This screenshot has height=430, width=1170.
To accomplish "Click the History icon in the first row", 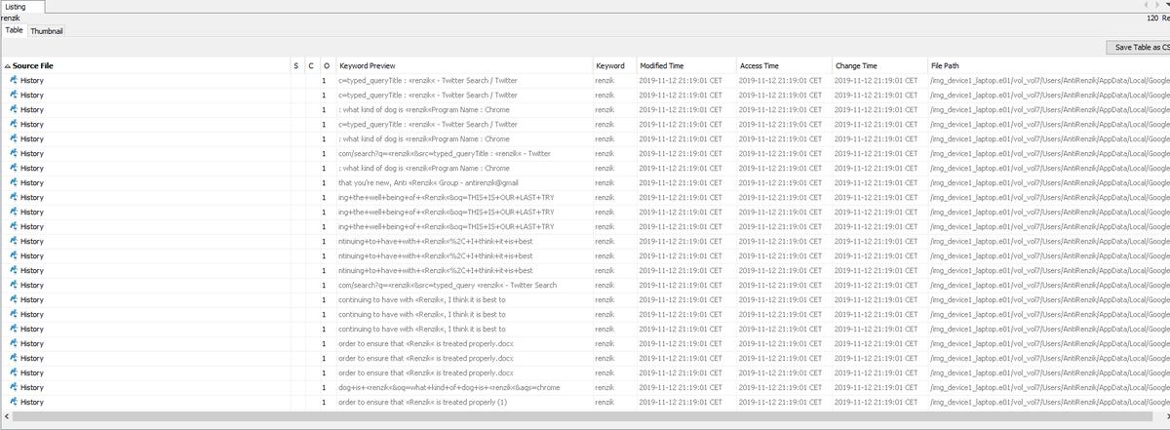I will [14, 80].
